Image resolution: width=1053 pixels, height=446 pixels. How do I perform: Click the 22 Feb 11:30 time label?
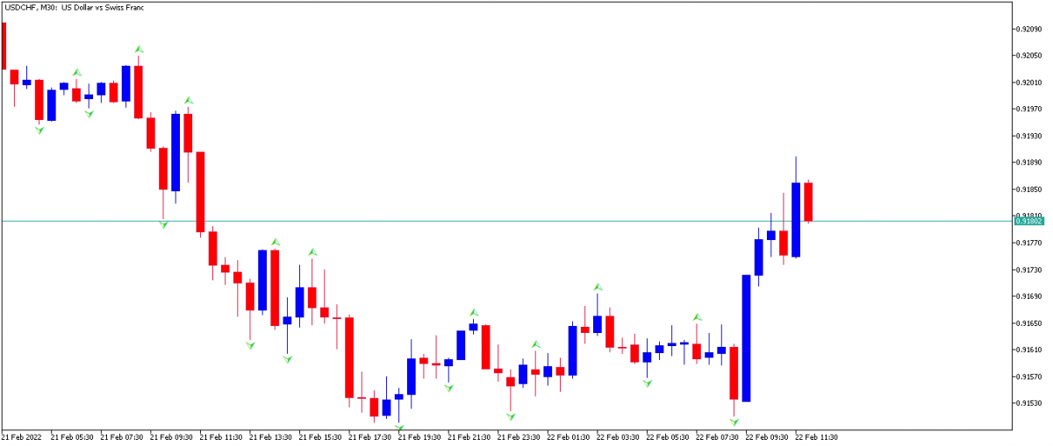pyautogui.click(x=816, y=436)
